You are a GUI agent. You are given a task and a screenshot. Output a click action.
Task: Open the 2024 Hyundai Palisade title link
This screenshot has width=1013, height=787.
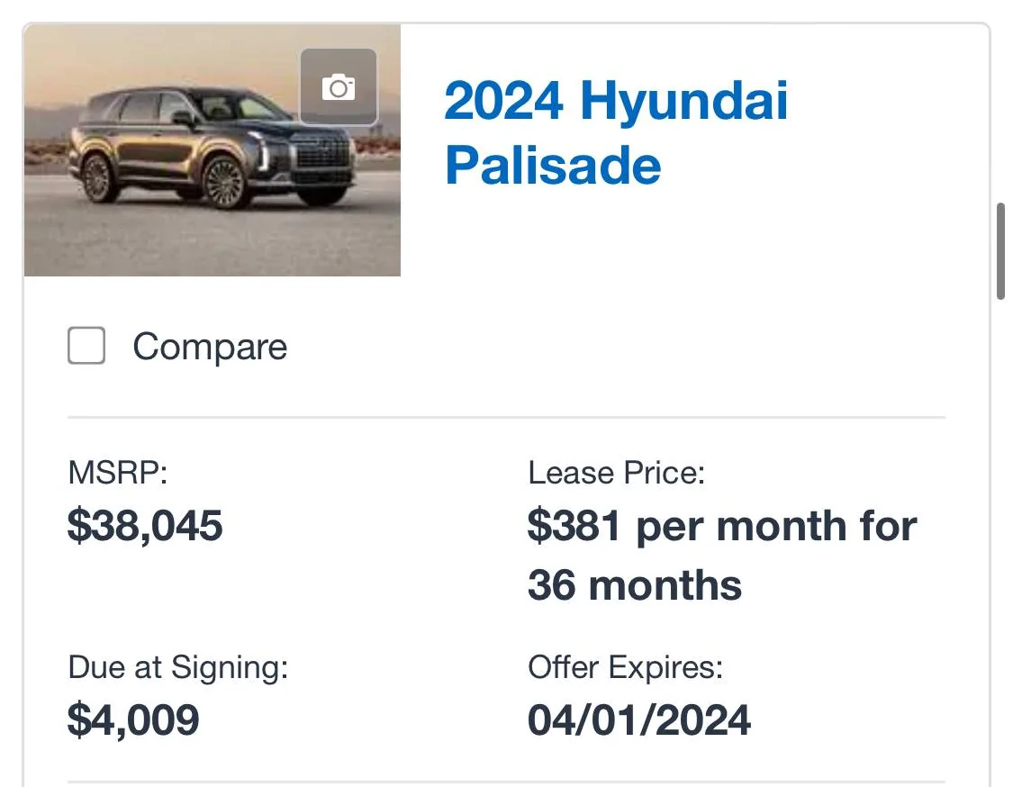(616, 133)
